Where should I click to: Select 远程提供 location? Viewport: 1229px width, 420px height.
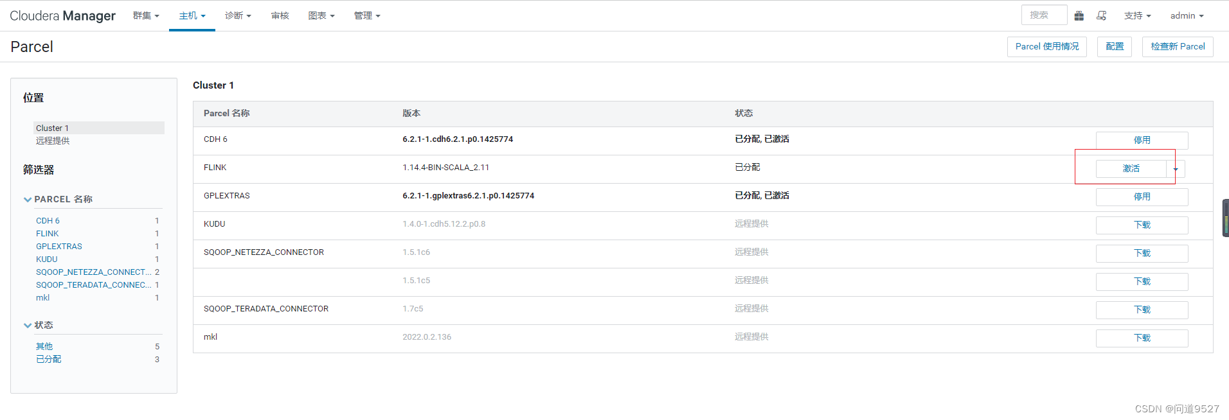click(53, 141)
